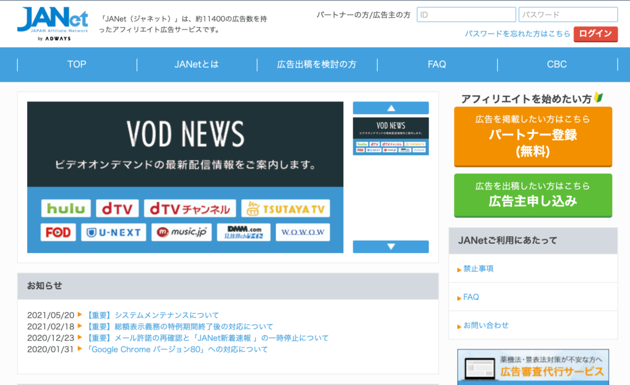Click the date text 2021/02/18
630x385 pixels.
point(50,327)
